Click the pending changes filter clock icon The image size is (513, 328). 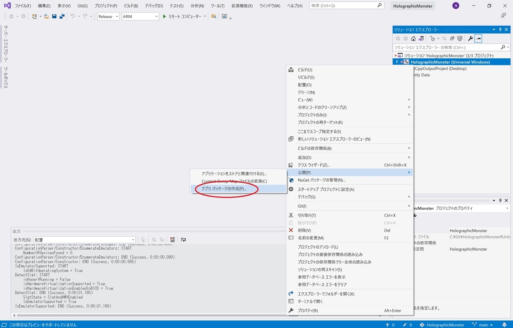point(433,39)
